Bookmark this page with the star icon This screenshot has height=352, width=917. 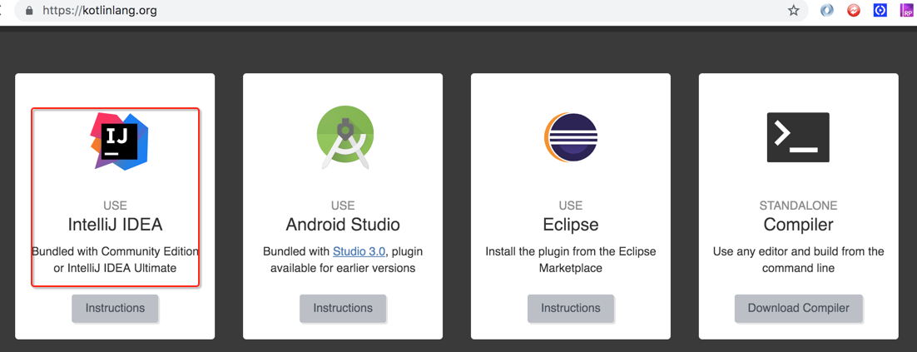[793, 11]
